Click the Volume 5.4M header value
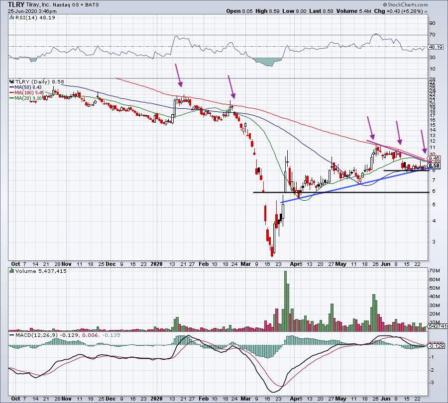448x403 pixels. 354,11
